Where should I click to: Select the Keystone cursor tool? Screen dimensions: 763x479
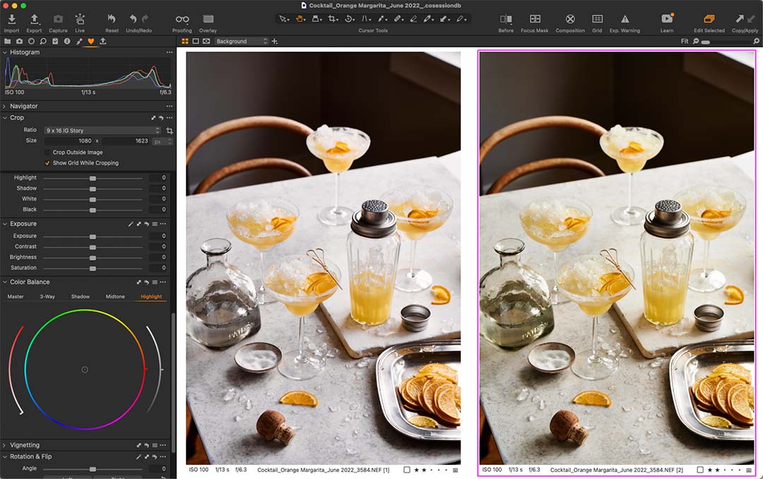pos(365,18)
